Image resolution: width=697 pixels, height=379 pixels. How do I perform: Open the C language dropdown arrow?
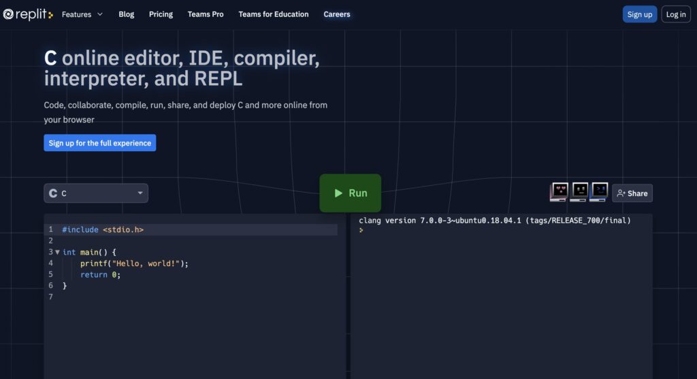coord(140,193)
